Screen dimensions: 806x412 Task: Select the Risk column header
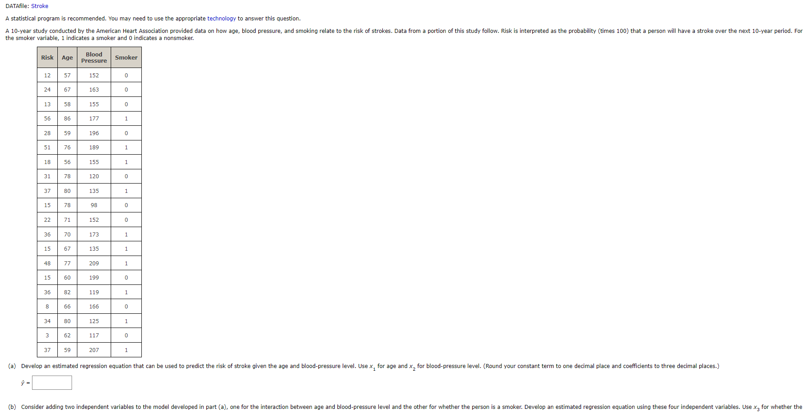click(x=47, y=58)
